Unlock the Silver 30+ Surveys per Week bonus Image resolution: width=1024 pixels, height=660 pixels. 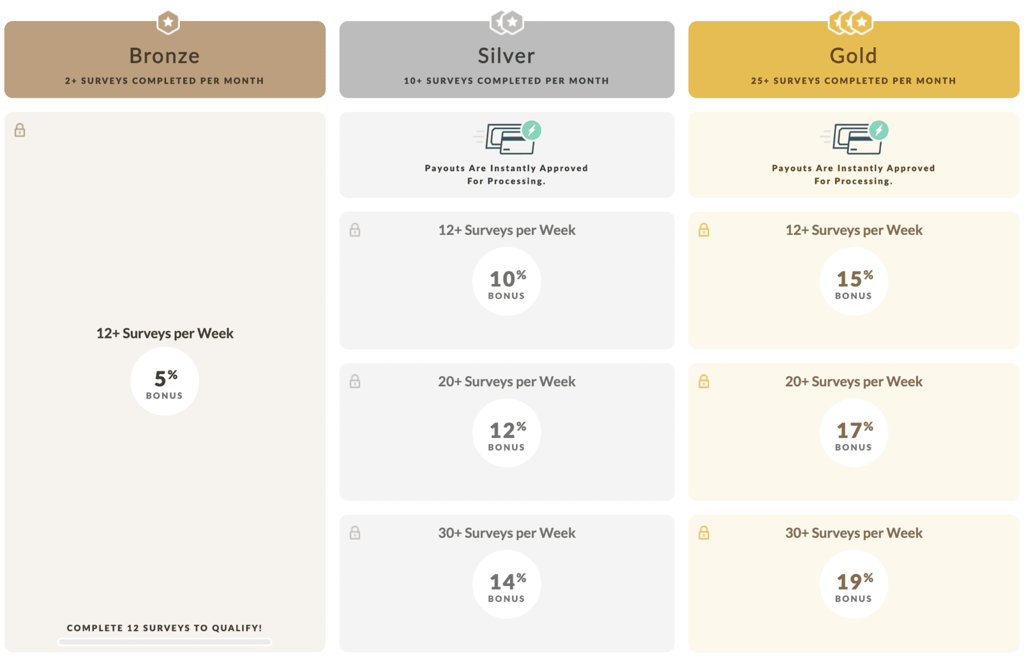click(355, 533)
